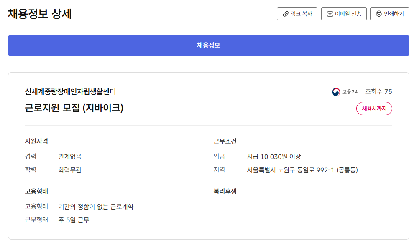
Task: Click the 관계없음 experience value
Action: [70, 157]
